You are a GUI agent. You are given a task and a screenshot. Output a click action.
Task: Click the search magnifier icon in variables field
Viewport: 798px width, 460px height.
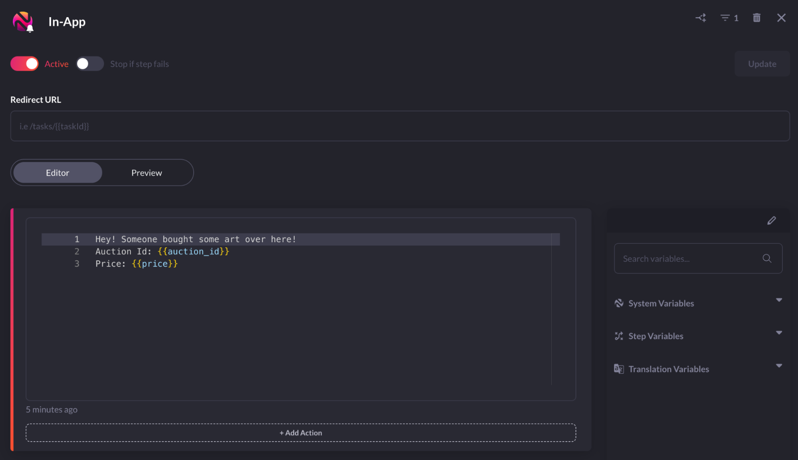click(x=766, y=259)
